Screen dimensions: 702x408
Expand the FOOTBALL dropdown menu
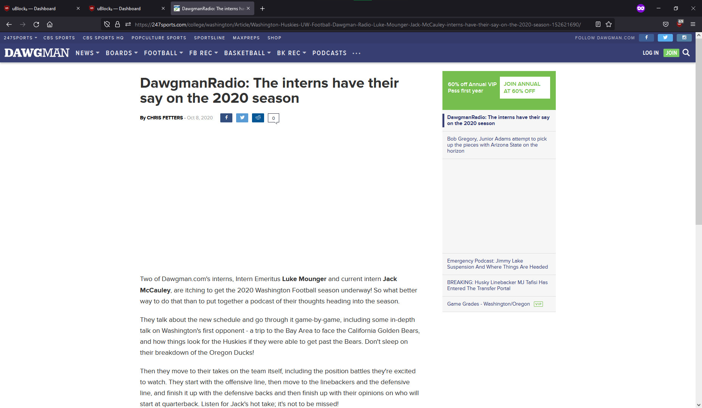pyautogui.click(x=163, y=53)
